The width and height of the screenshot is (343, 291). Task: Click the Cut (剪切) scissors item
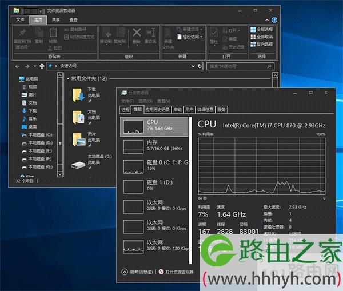(55, 49)
